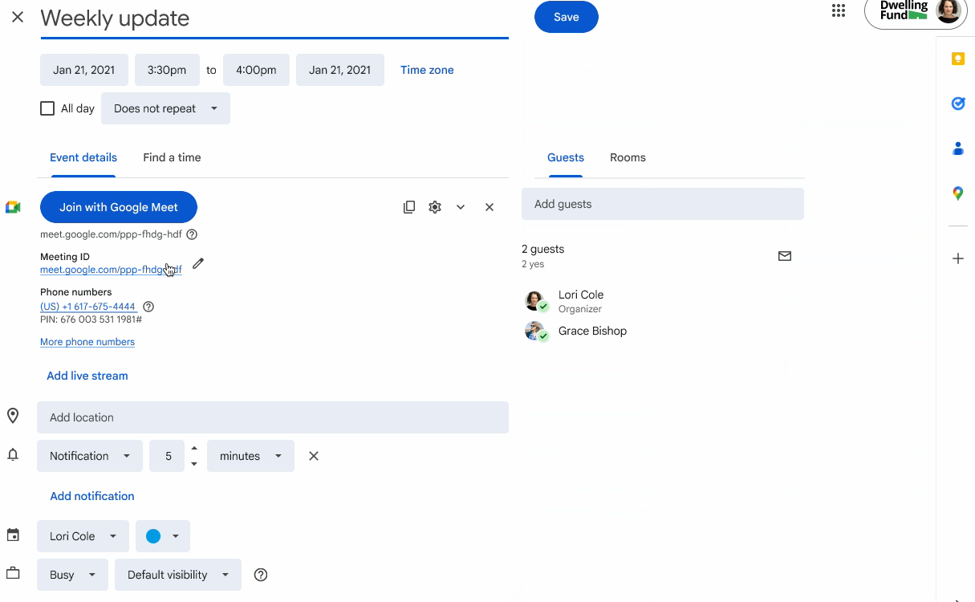Open the Busy availability dropdown
The height and width of the screenshot is (602, 975).
tap(72, 575)
